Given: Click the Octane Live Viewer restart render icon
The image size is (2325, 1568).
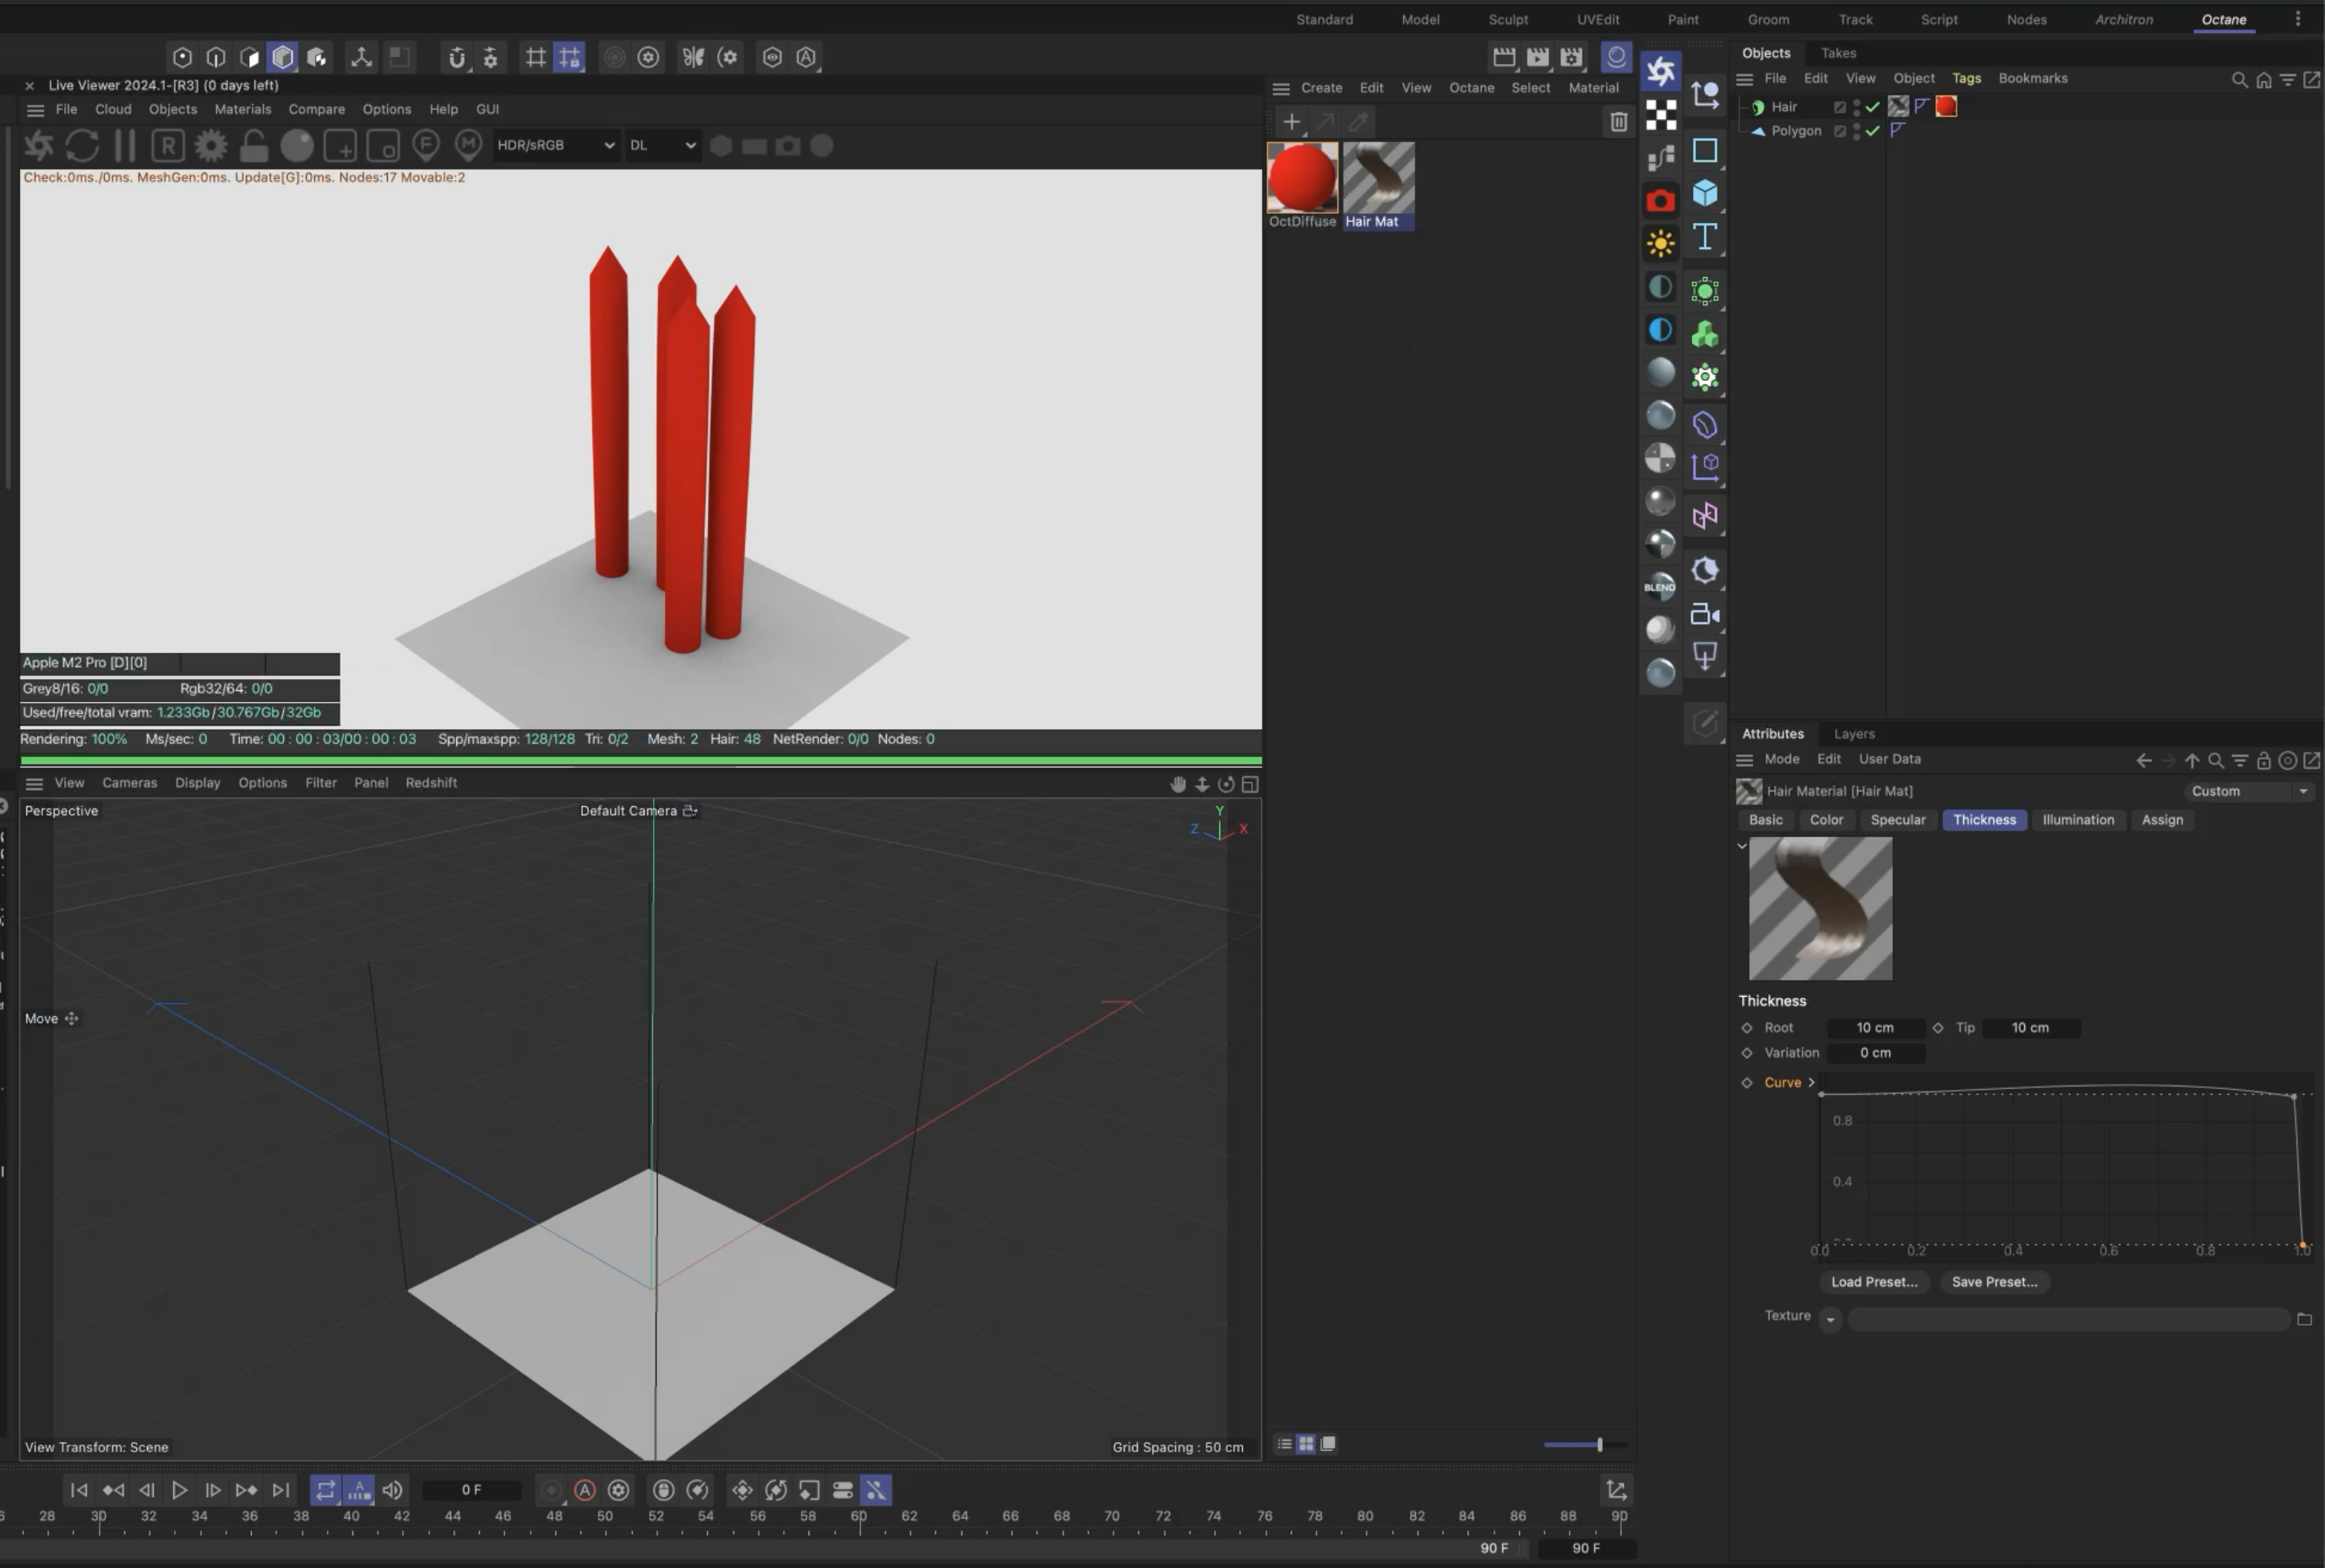Looking at the screenshot, I should click(82, 146).
